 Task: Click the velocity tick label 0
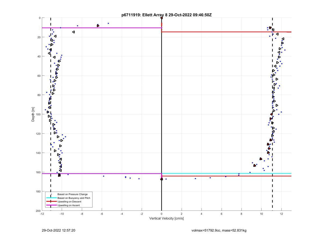pyautogui.click(x=162, y=214)
